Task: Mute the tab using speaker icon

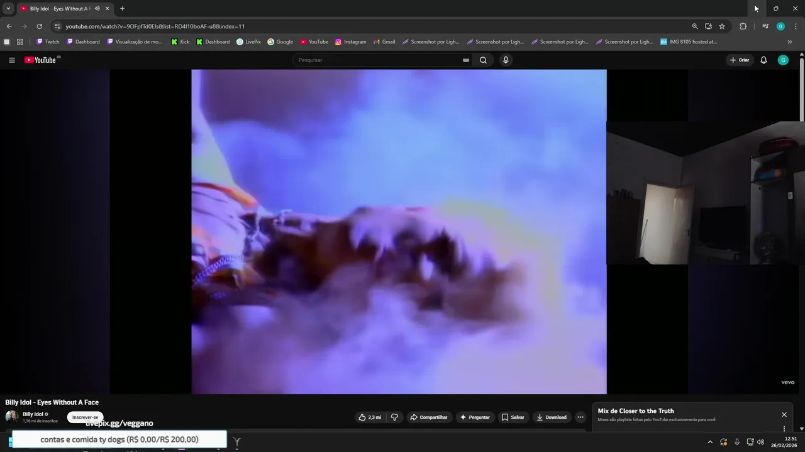Action: 97,9
